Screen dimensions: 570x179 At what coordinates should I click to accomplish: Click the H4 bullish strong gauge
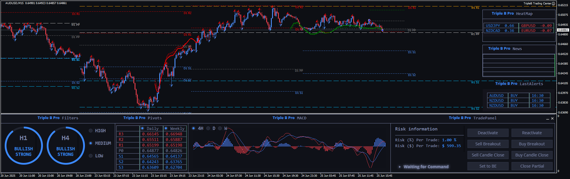(x=66, y=146)
